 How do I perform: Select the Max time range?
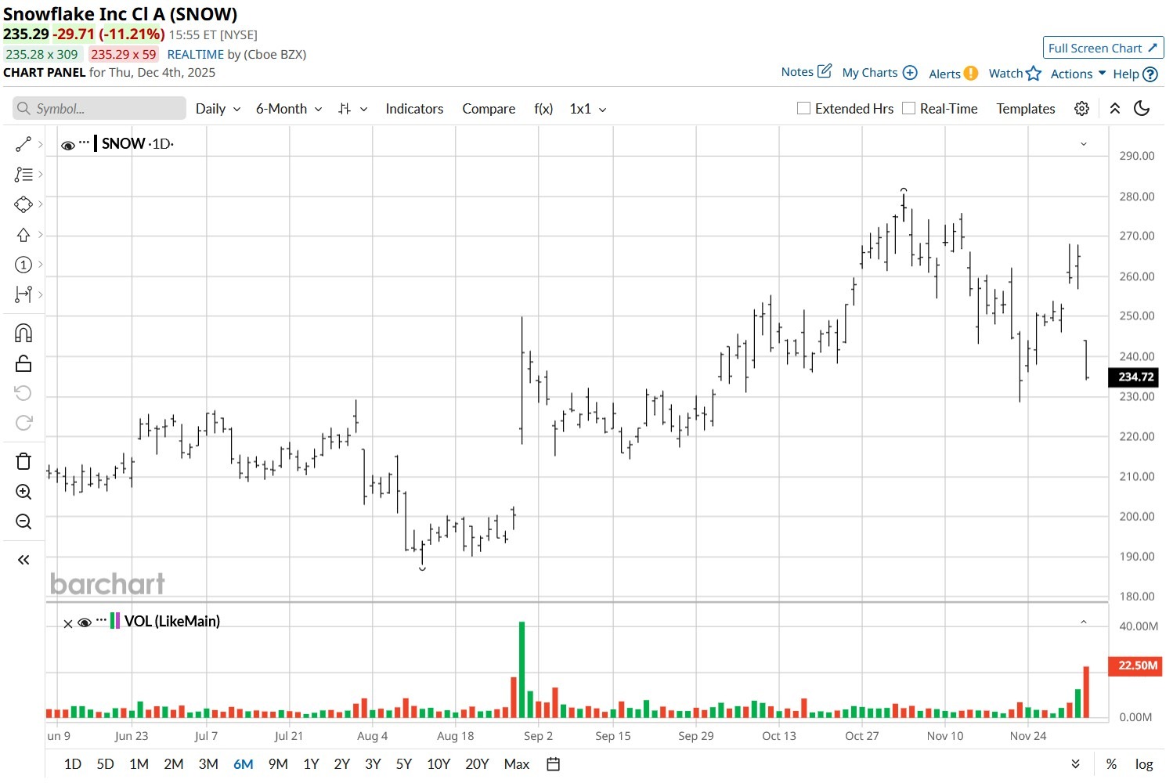[x=517, y=764]
